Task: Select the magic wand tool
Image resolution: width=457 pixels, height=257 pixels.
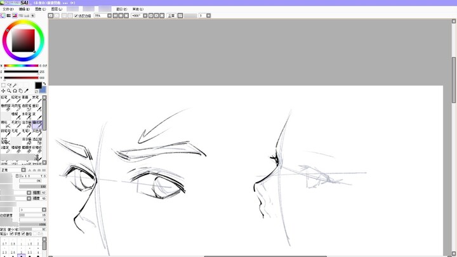Action: pyautogui.click(x=15, y=85)
